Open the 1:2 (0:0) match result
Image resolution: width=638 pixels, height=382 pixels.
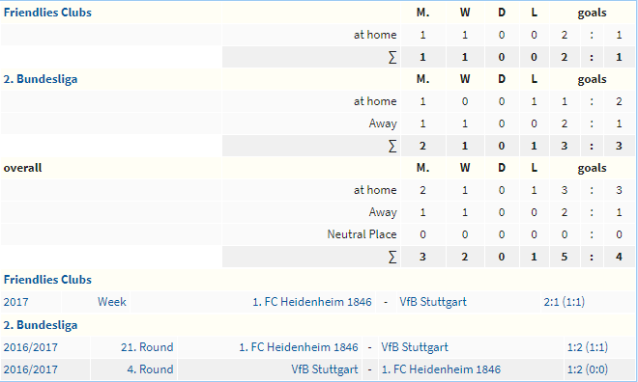588,369
